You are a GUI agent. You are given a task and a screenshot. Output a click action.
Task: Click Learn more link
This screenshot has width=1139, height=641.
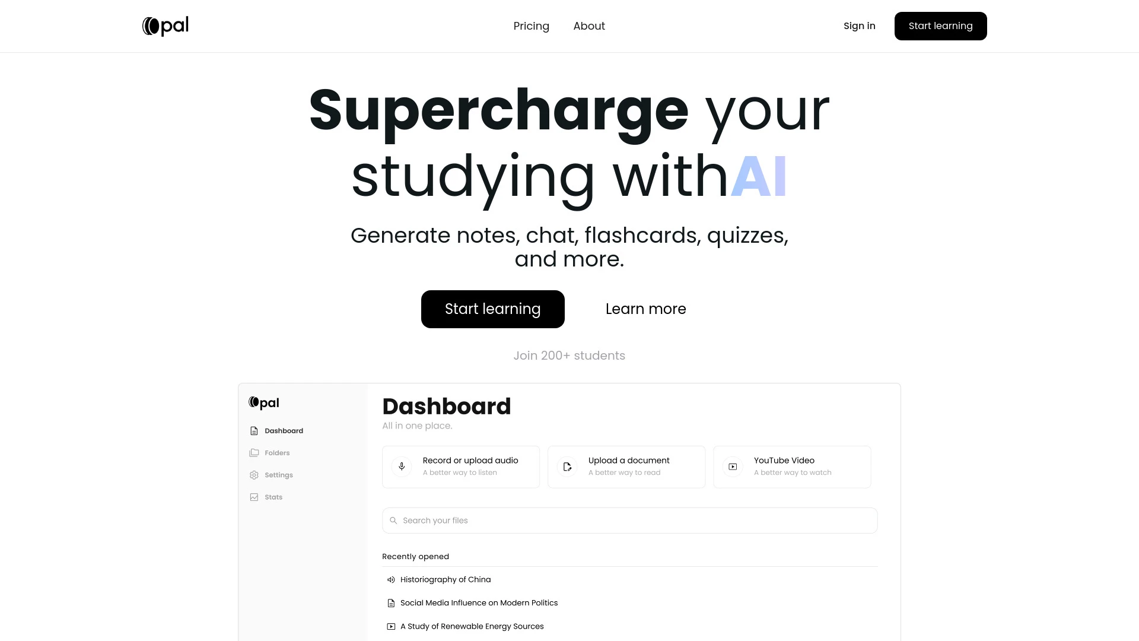point(645,309)
